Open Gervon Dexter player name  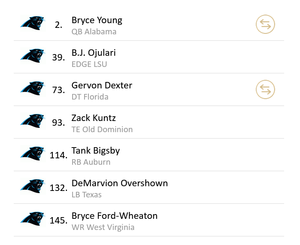point(102,85)
